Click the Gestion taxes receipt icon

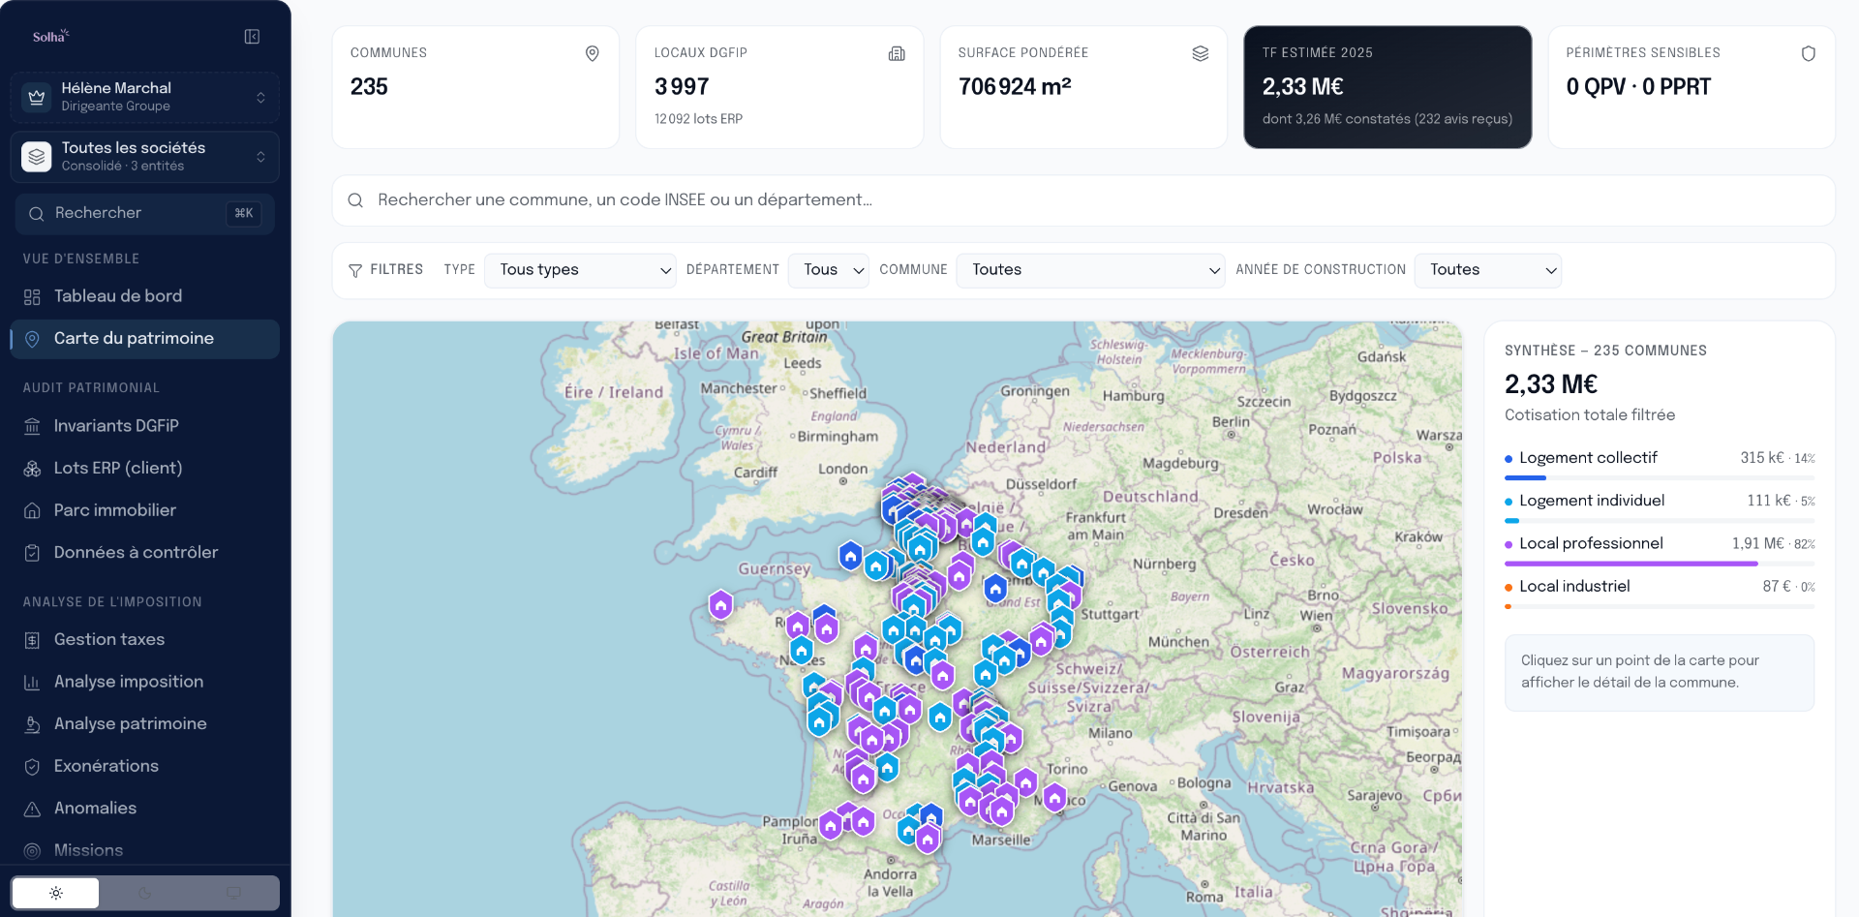(32, 640)
